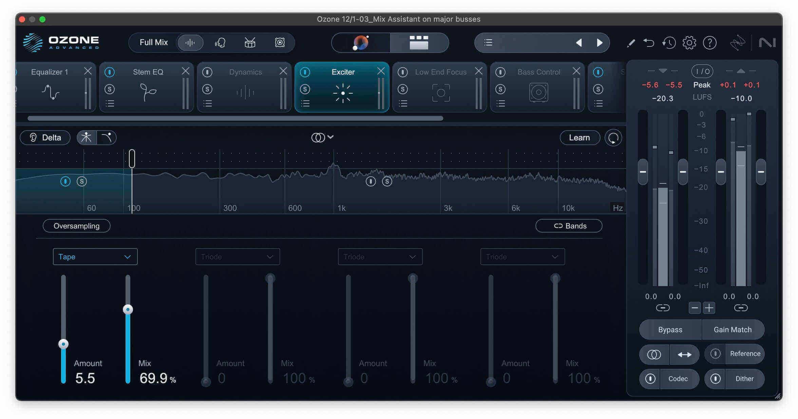The width and height of the screenshot is (798, 419).
Task: Remove the Exciter module with its X
Action: tap(381, 71)
